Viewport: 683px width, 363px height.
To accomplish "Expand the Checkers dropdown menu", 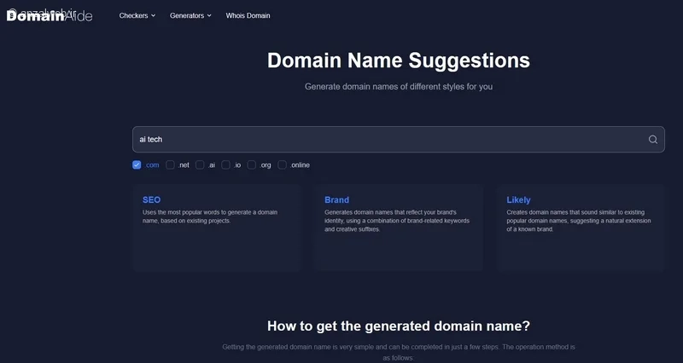I will (x=137, y=15).
